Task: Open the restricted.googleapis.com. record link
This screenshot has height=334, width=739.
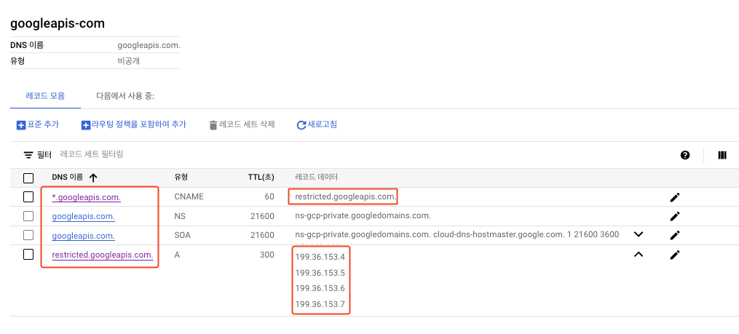Action: [x=102, y=255]
